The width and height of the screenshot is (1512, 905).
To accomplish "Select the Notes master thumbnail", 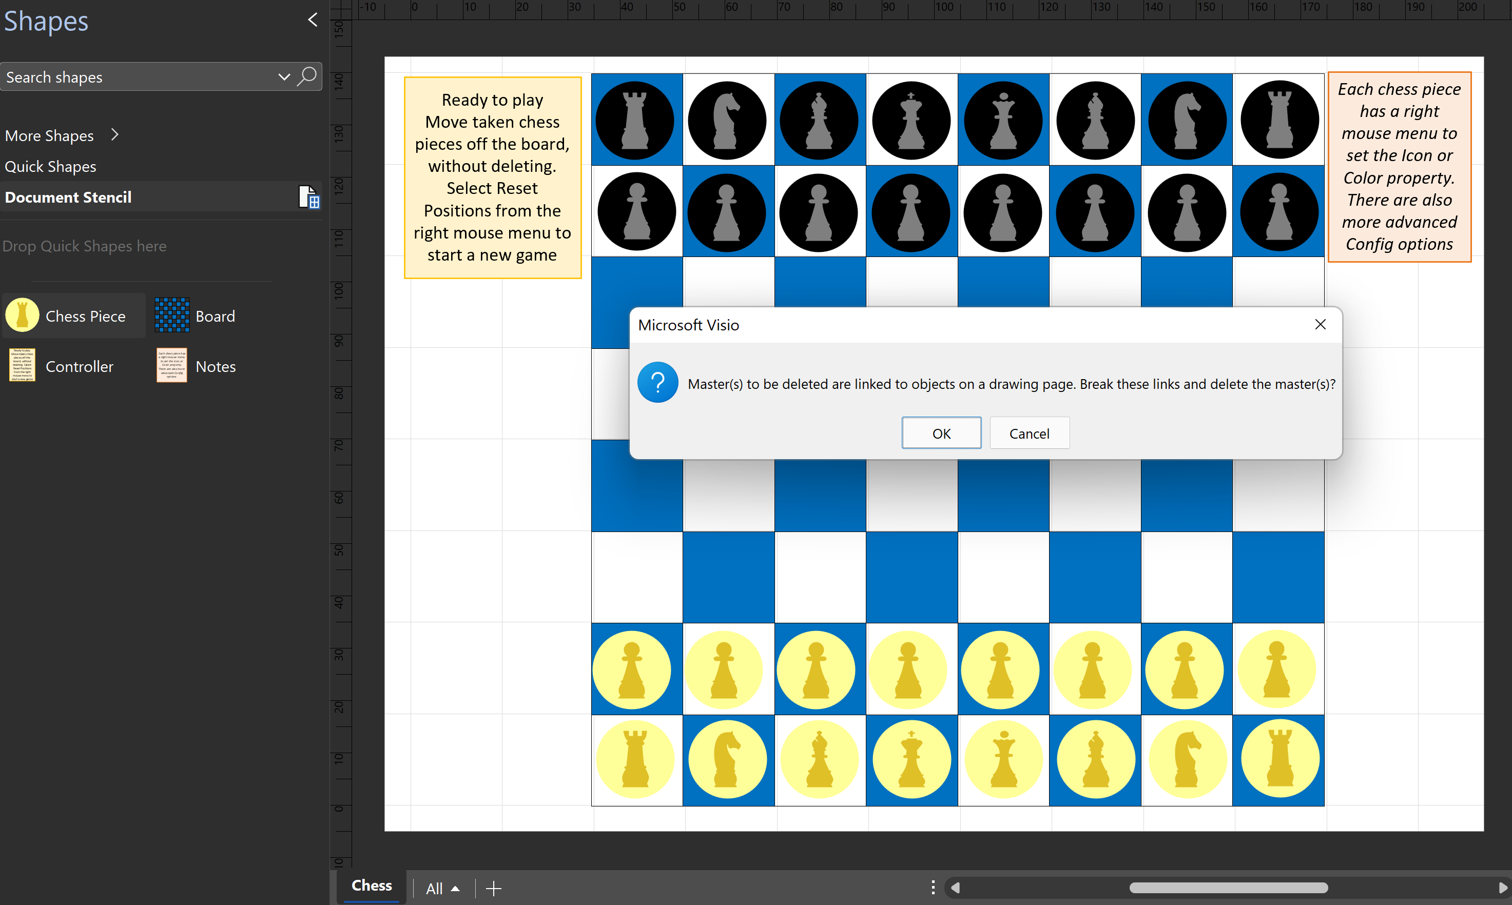I will [172, 365].
